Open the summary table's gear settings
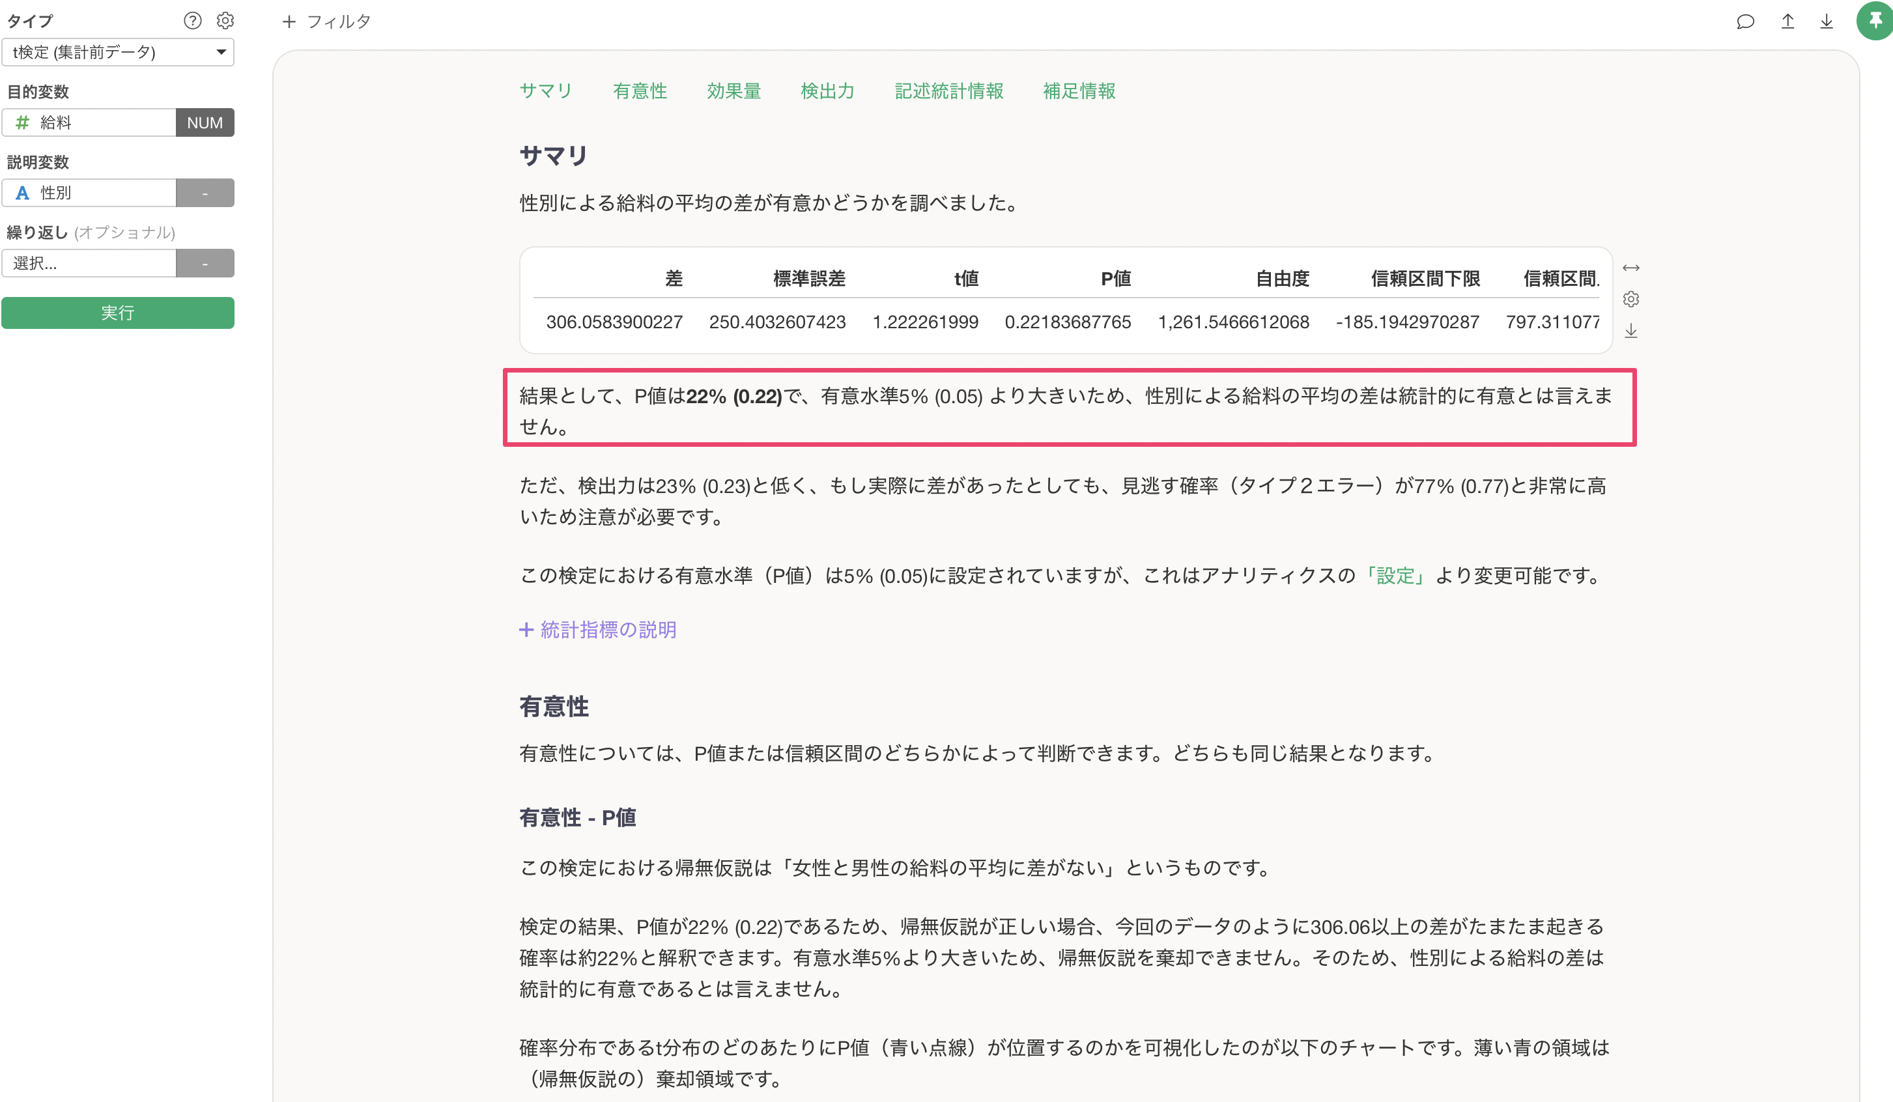 pyautogui.click(x=1631, y=300)
